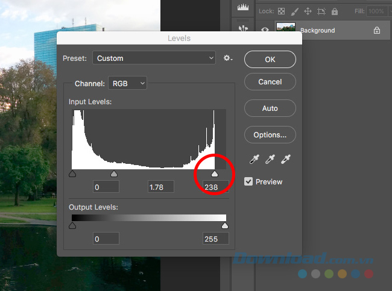This screenshot has width=392, height=291.
Task: Click the midtone gamma field showing 1.78
Action: click(161, 187)
